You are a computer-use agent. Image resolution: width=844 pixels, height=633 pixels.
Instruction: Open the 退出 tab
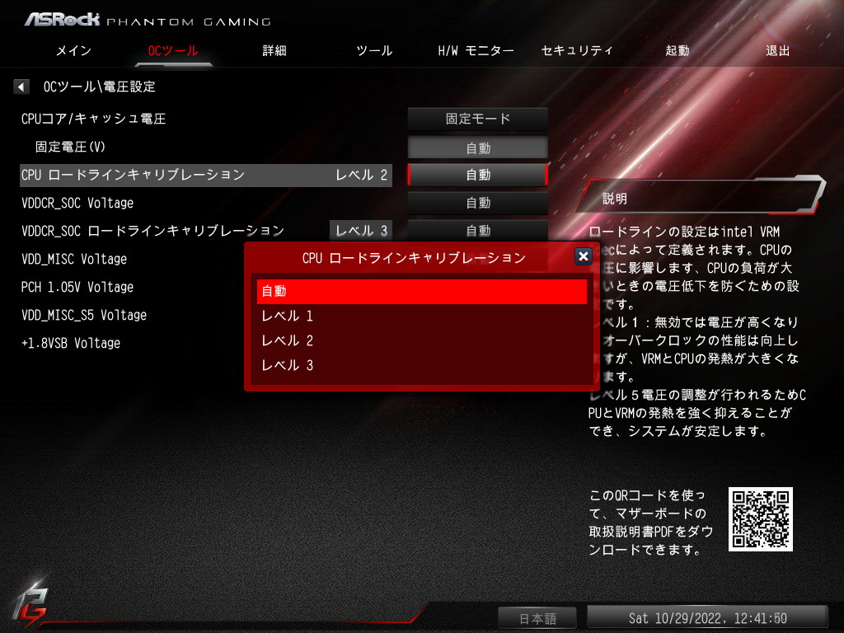click(778, 50)
